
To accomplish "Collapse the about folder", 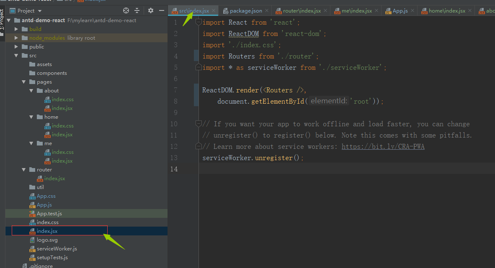I will [x=31, y=91].
